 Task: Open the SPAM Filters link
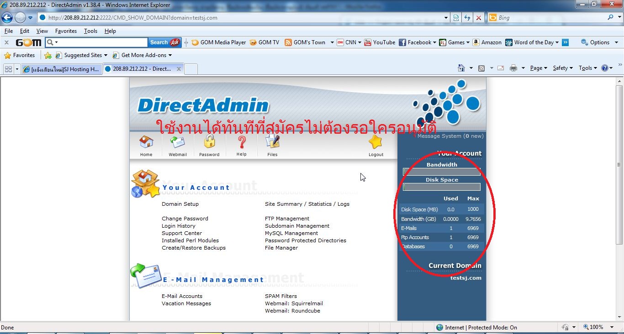click(281, 296)
